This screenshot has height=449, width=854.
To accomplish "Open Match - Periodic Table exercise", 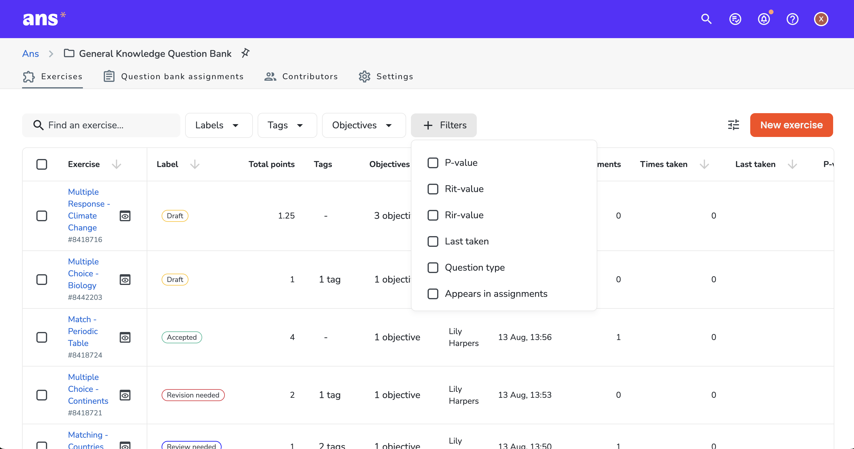I will [83, 331].
